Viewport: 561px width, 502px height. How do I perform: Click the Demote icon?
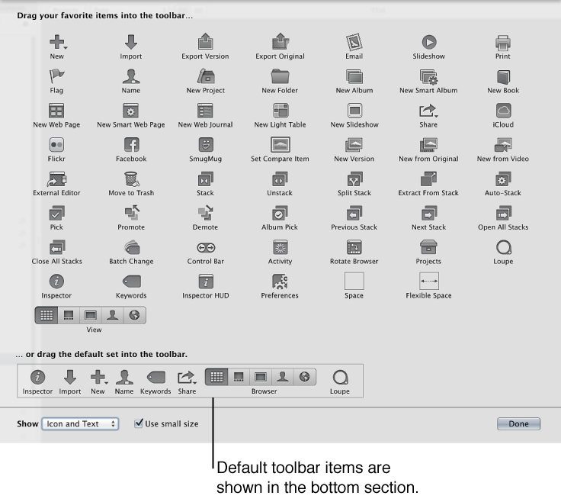(x=206, y=213)
